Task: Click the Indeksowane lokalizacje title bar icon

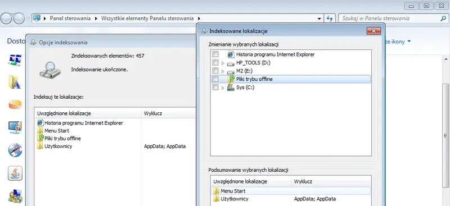Action: coord(204,31)
